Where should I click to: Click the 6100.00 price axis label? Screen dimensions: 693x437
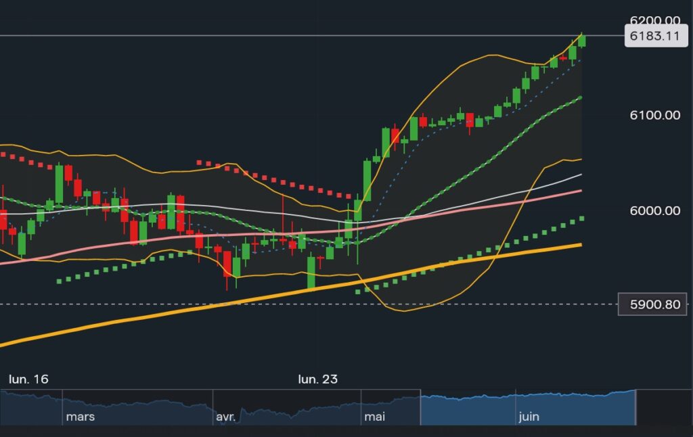click(x=654, y=115)
